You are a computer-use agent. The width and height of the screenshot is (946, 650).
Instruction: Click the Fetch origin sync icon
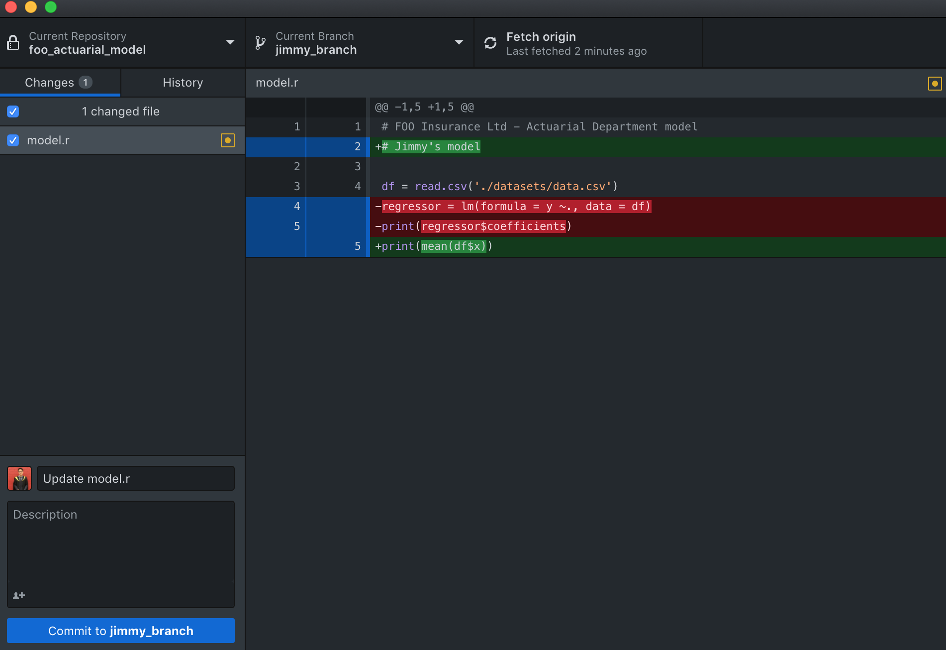pos(490,43)
